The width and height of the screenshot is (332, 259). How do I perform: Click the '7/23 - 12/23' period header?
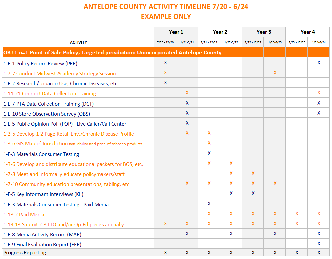click(297, 42)
